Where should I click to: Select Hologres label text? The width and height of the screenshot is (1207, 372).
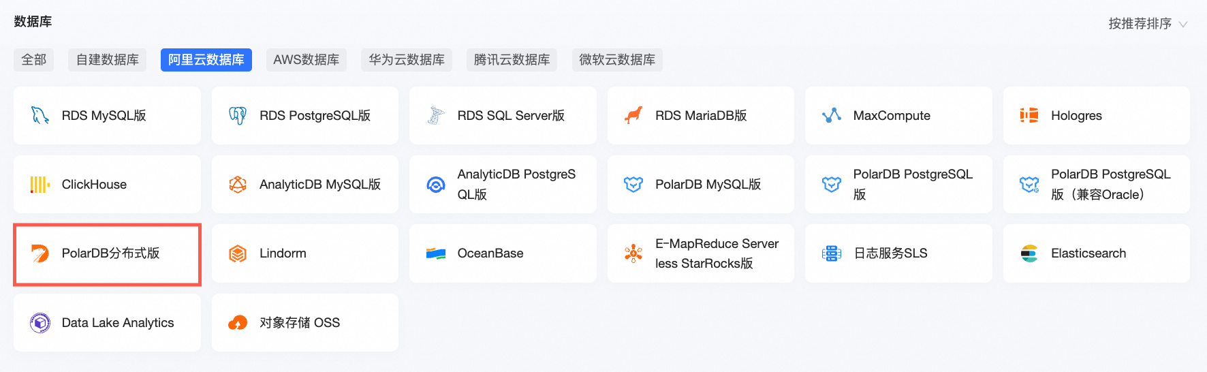[1076, 116]
